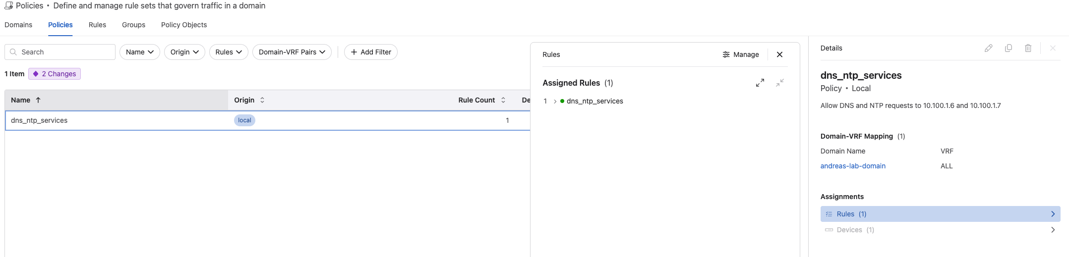The height and width of the screenshot is (257, 1069).
Task: Expand the dns_ntp_services assigned rule
Action: [x=555, y=102]
